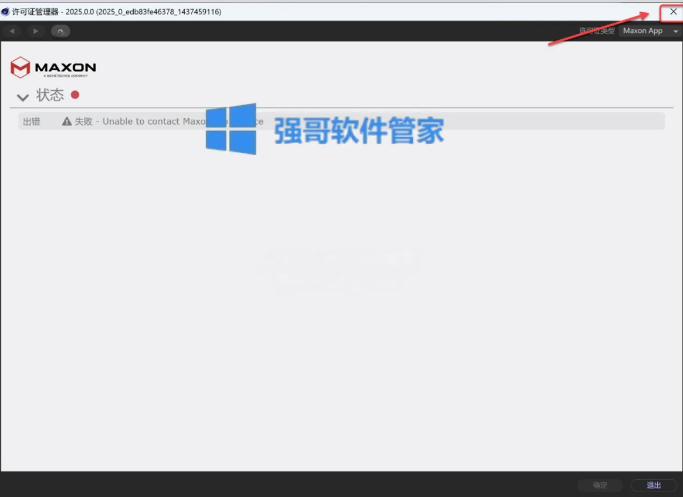The height and width of the screenshot is (497, 683).
Task: Open the Maxon App license type dropdown
Action: click(x=650, y=31)
